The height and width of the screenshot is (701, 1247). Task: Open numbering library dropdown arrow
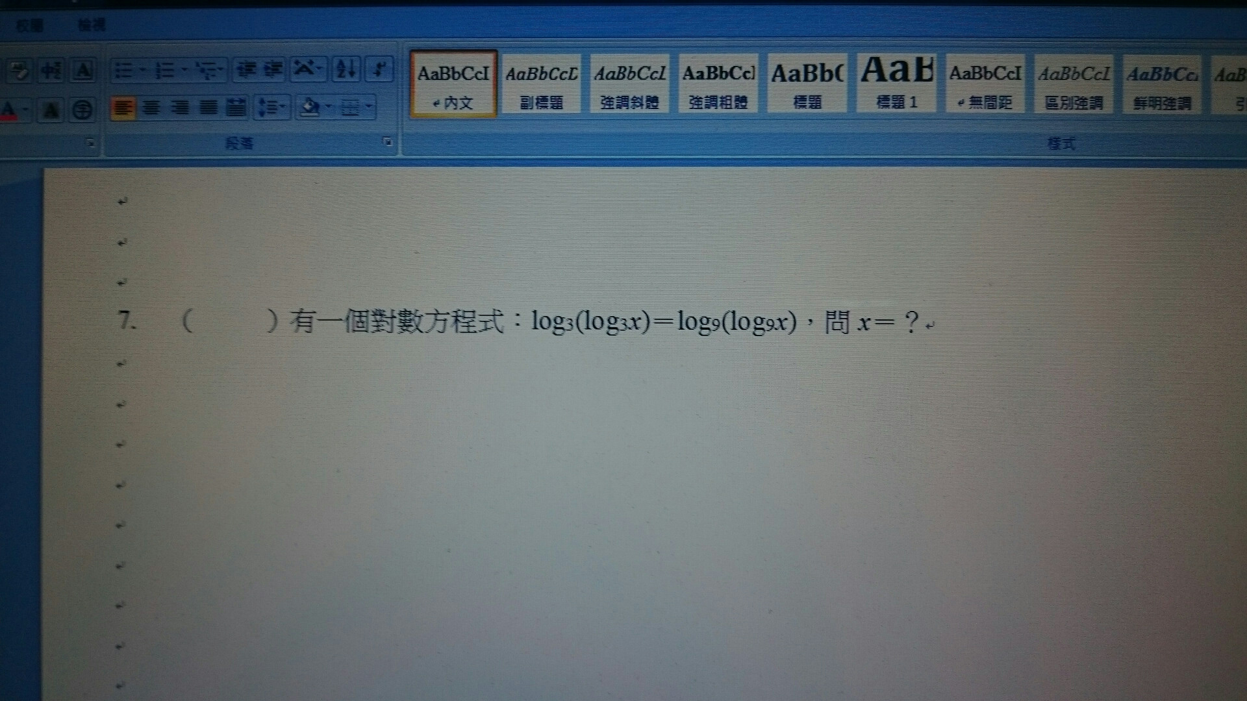[x=184, y=70]
